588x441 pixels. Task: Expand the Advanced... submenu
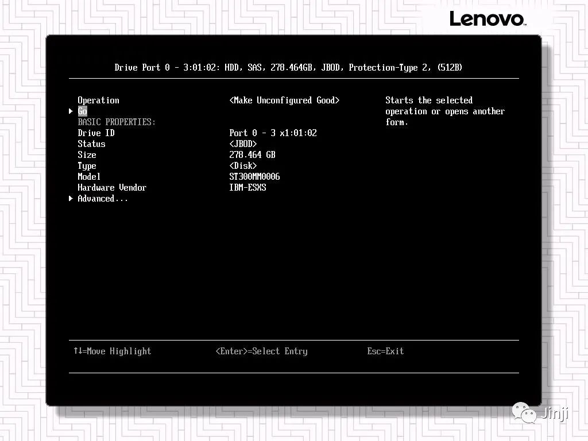click(103, 198)
